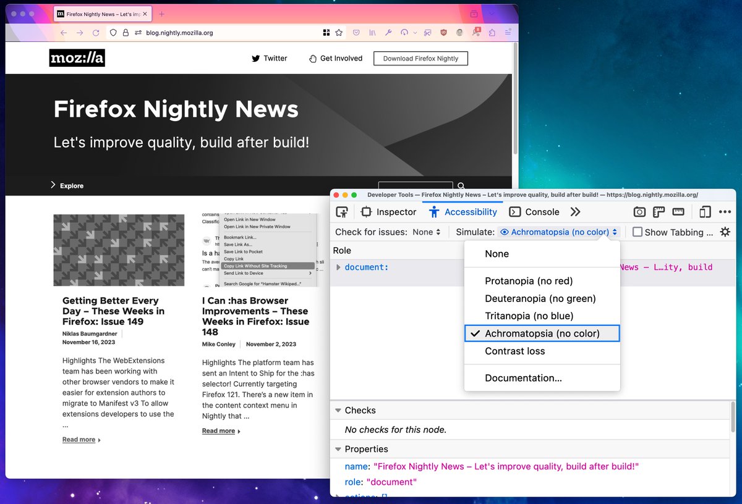Pick an element with the node picker
Viewport: 742px width, 504px height.
click(x=342, y=212)
